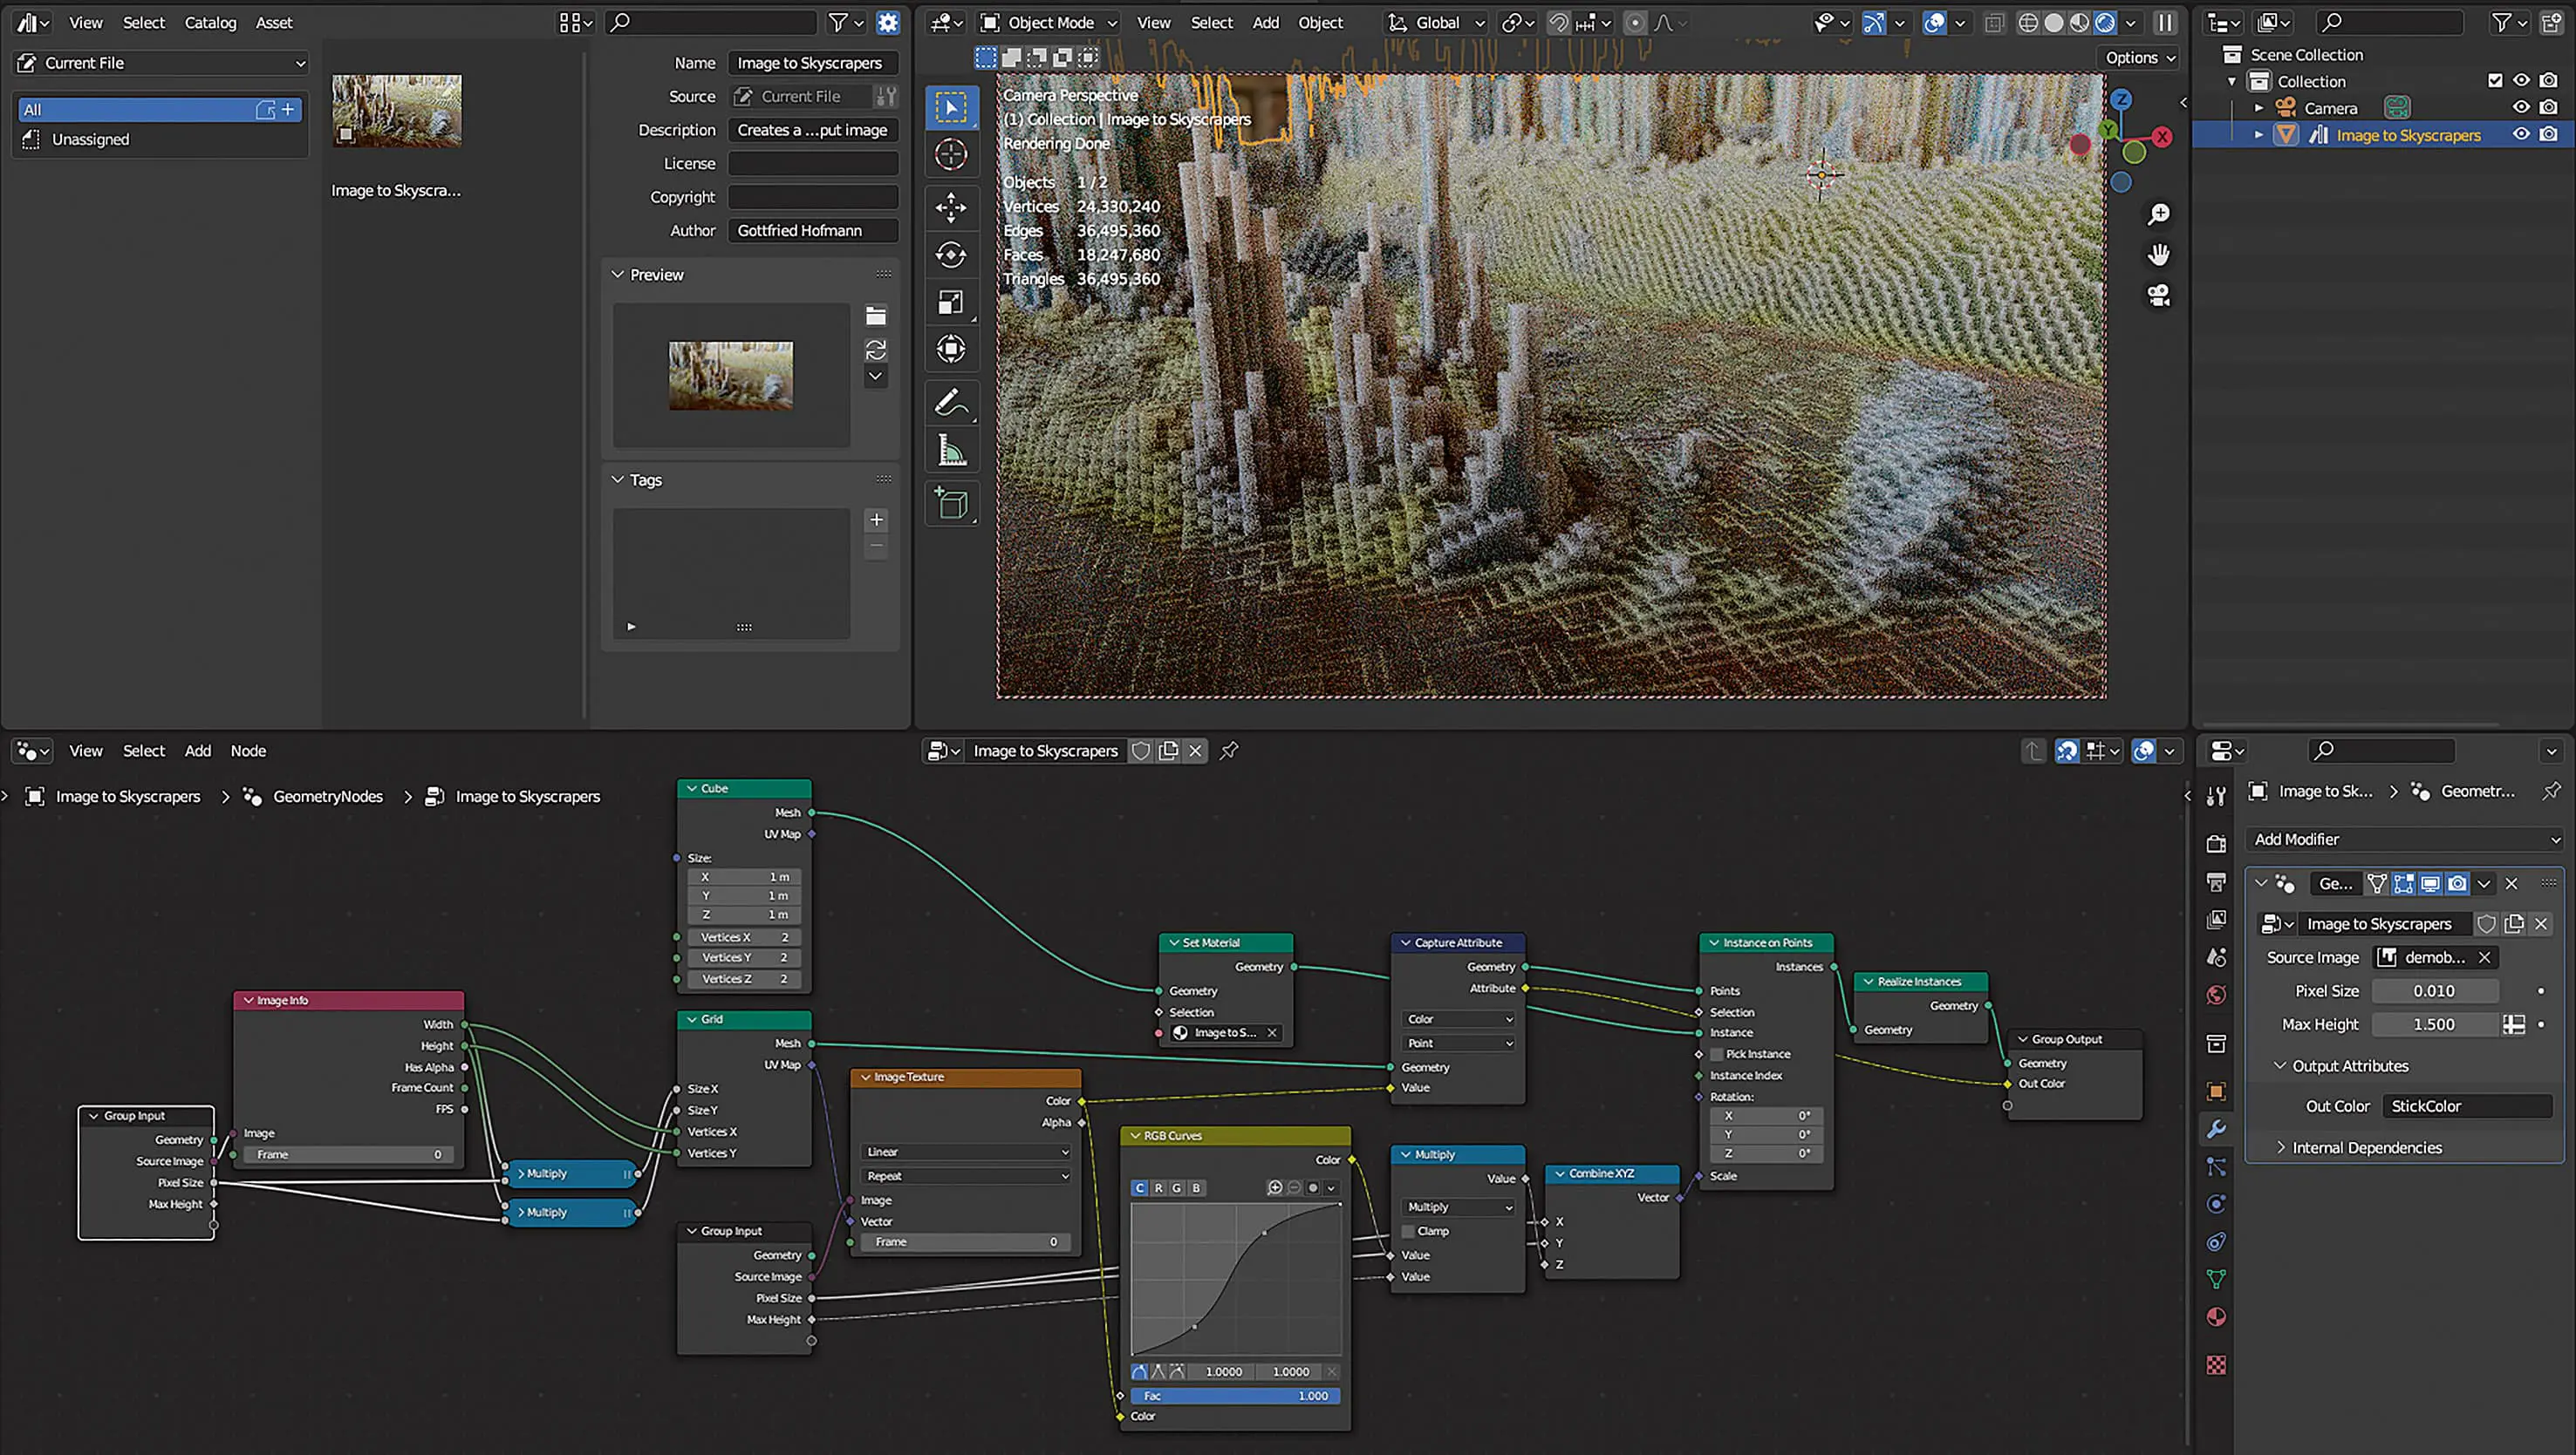The image size is (2576, 1455).
Task: Open the Node menu in node editor
Action: [248, 751]
